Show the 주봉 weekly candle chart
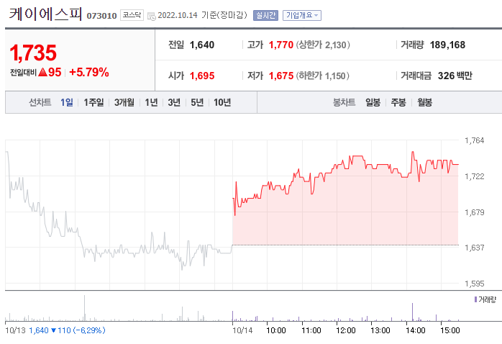 coord(398,102)
